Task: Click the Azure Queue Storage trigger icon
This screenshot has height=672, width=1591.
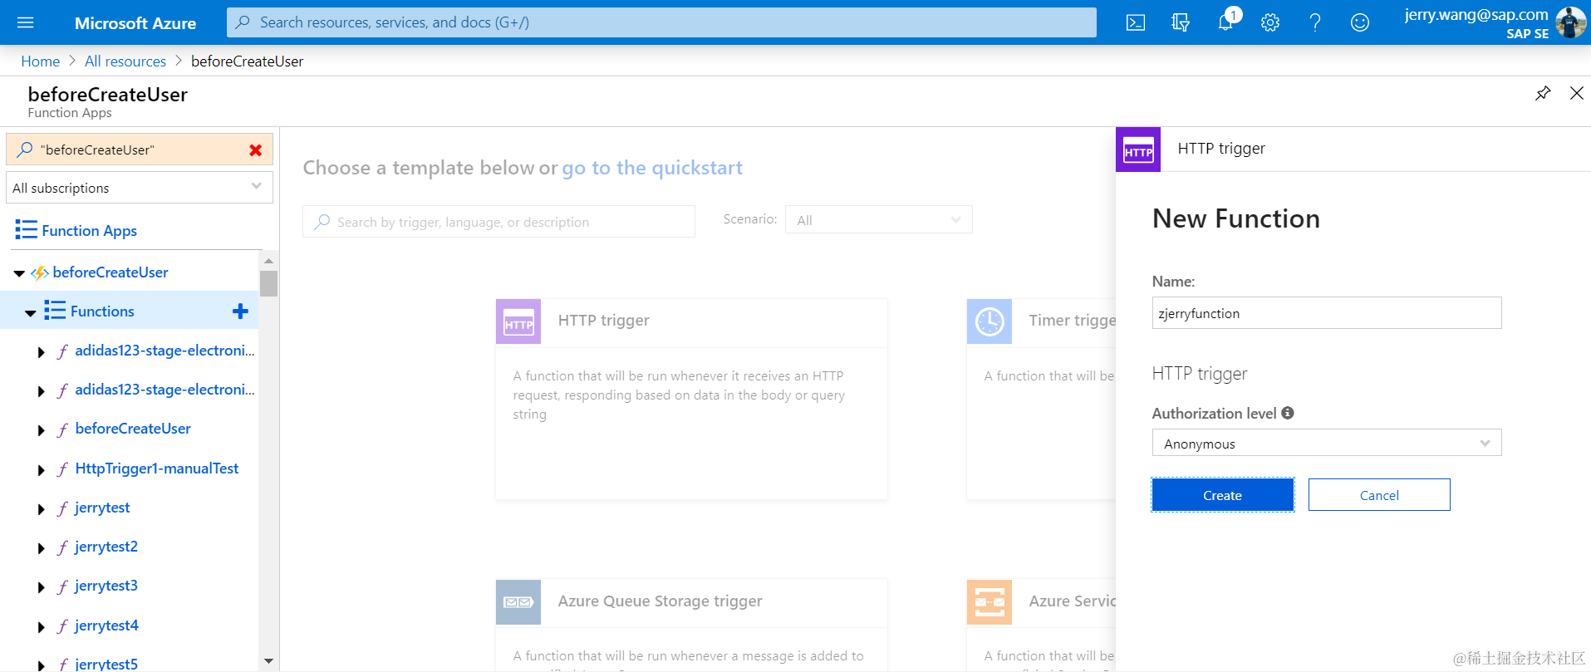Action: (518, 602)
